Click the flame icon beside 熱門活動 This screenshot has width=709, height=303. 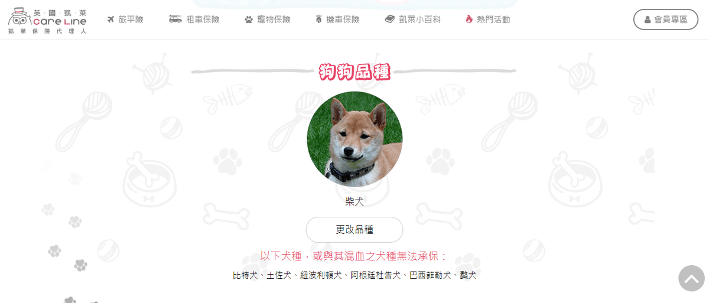pos(469,19)
